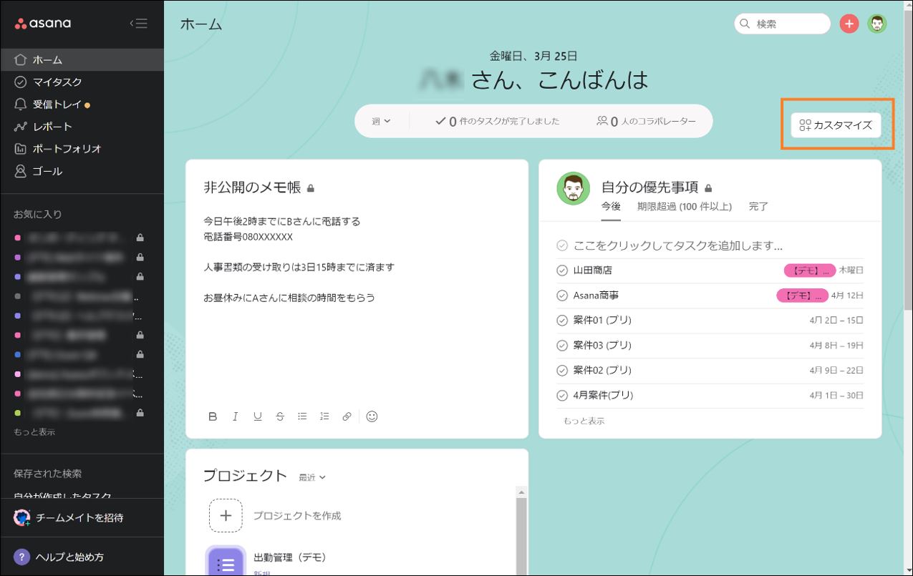Screen dimensions: 913x576
Task: Toggle strikethrough formatting in the memo
Action: [280, 416]
